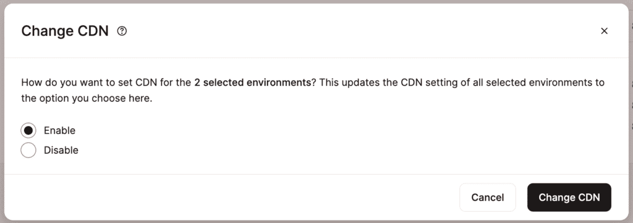633x223 pixels.
Task: Confirm with the black Change CDN button
Action: 569,197
